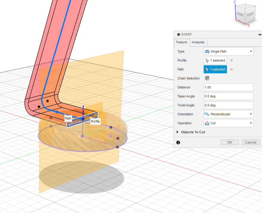Activate the Path selector button

click(x=215, y=69)
